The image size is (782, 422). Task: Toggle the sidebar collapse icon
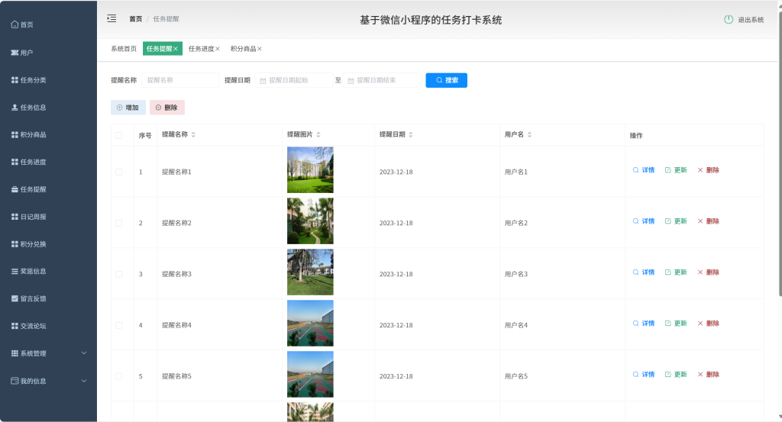pyautogui.click(x=111, y=18)
